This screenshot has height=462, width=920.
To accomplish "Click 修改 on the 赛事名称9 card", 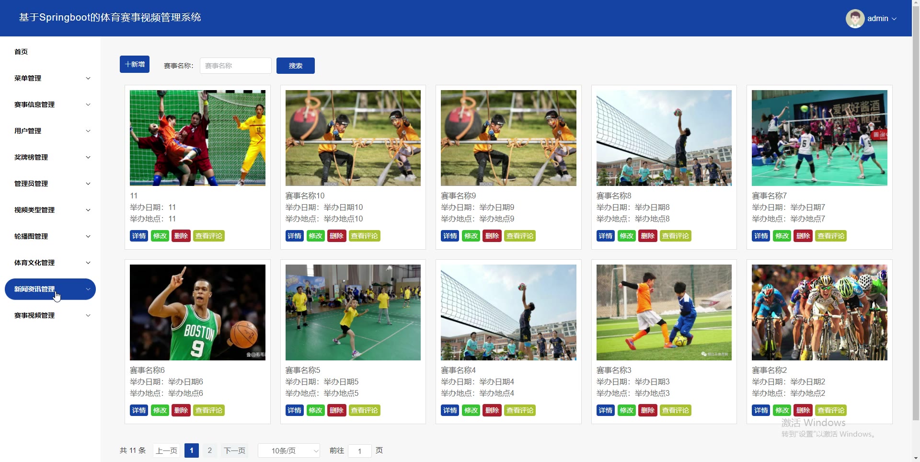I will pos(471,236).
